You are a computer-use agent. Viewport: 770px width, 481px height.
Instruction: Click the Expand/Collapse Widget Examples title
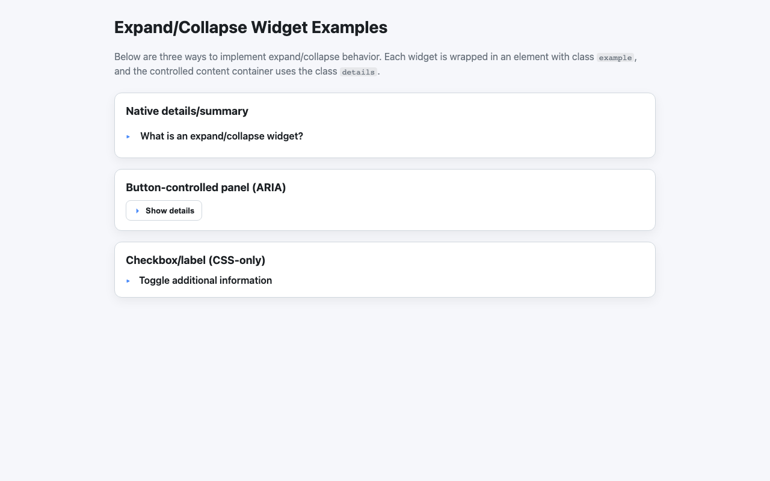251,27
